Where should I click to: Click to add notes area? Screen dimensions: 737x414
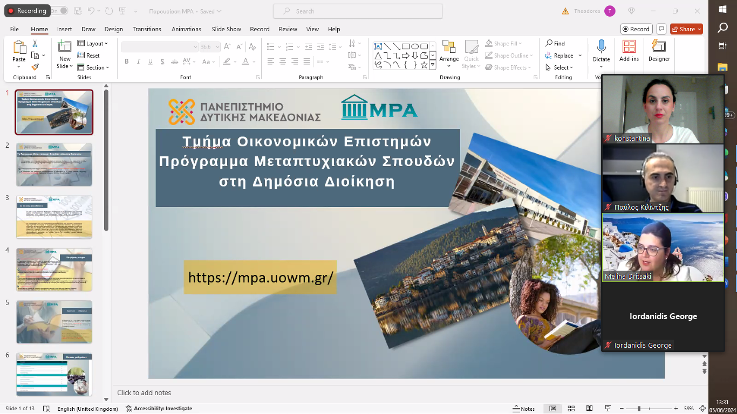point(144,393)
